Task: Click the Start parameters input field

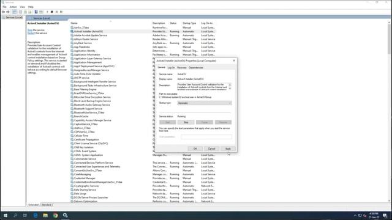Action: [x=206, y=137]
